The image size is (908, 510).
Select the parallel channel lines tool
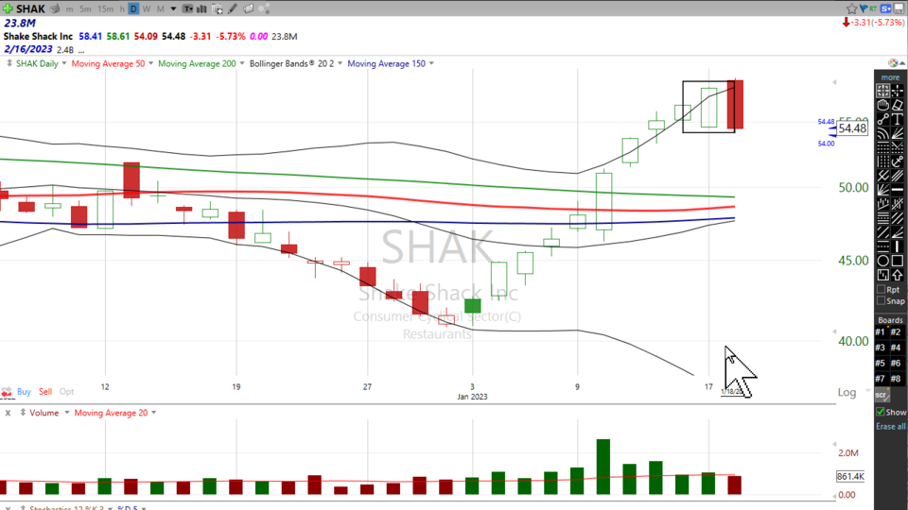tap(898, 176)
